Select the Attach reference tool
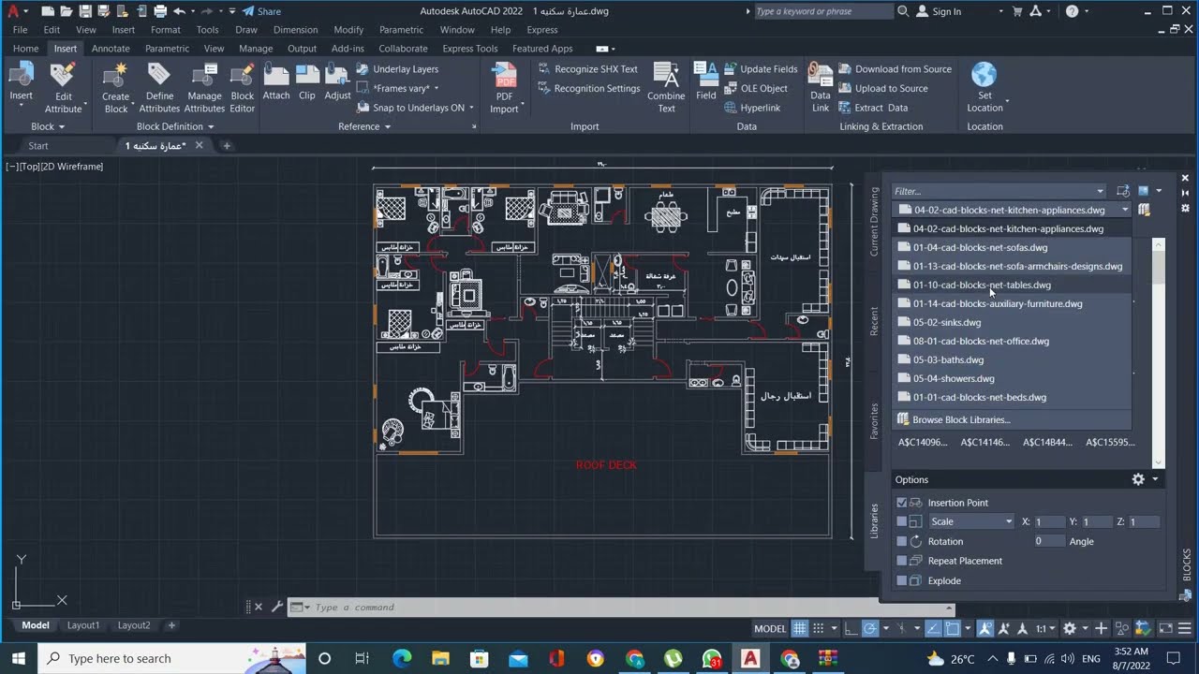 pos(276,82)
